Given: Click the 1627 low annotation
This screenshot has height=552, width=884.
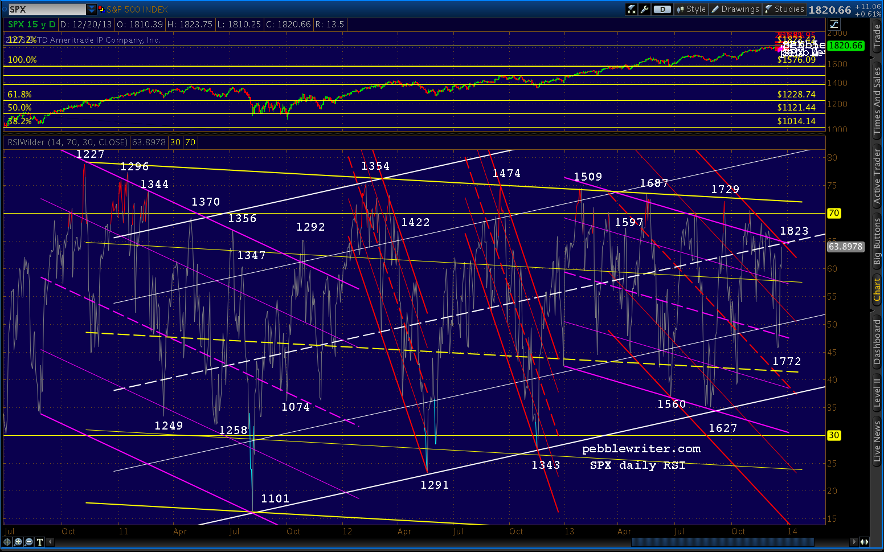Looking at the screenshot, I should (x=723, y=428).
